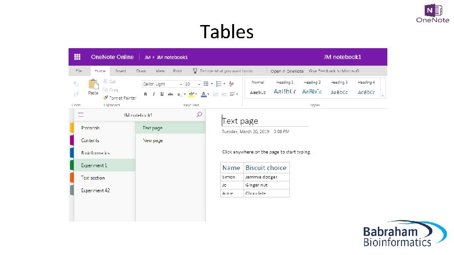Apply the yellow text highlight color

192,94
